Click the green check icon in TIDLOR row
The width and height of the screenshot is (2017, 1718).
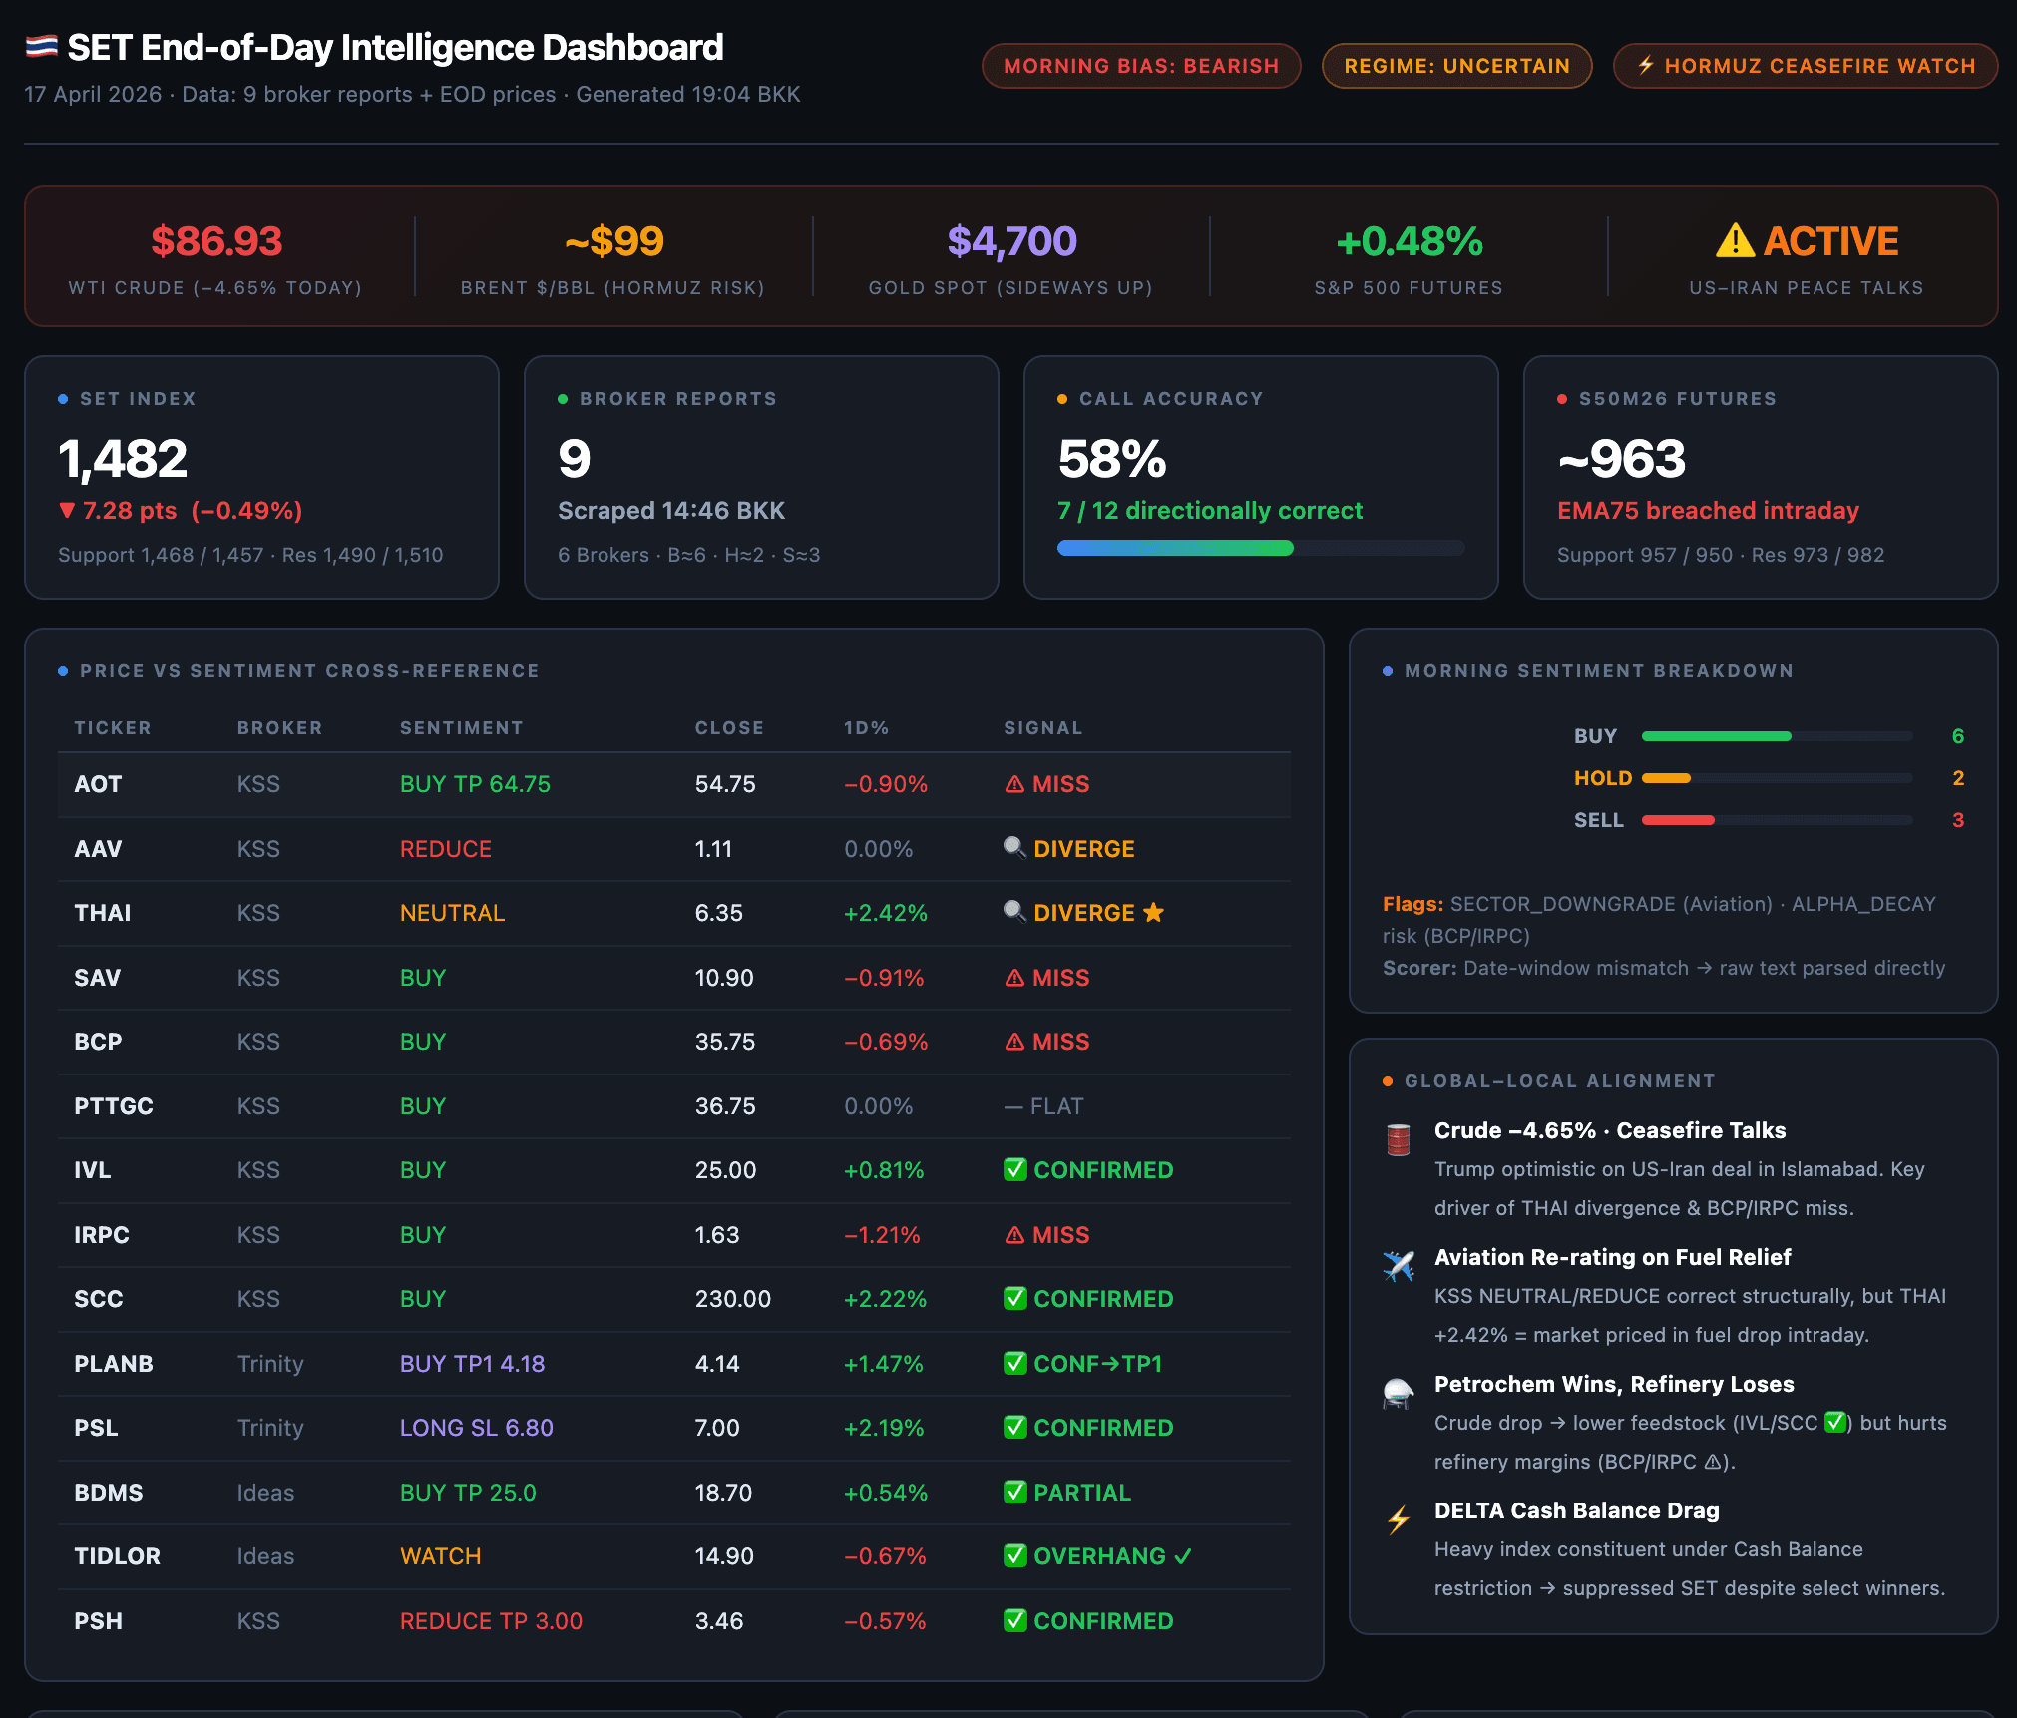point(1015,1555)
